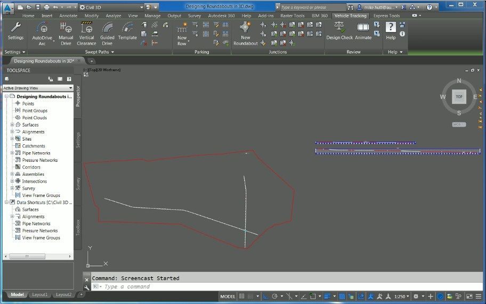Run the Design Check tool

click(x=339, y=31)
